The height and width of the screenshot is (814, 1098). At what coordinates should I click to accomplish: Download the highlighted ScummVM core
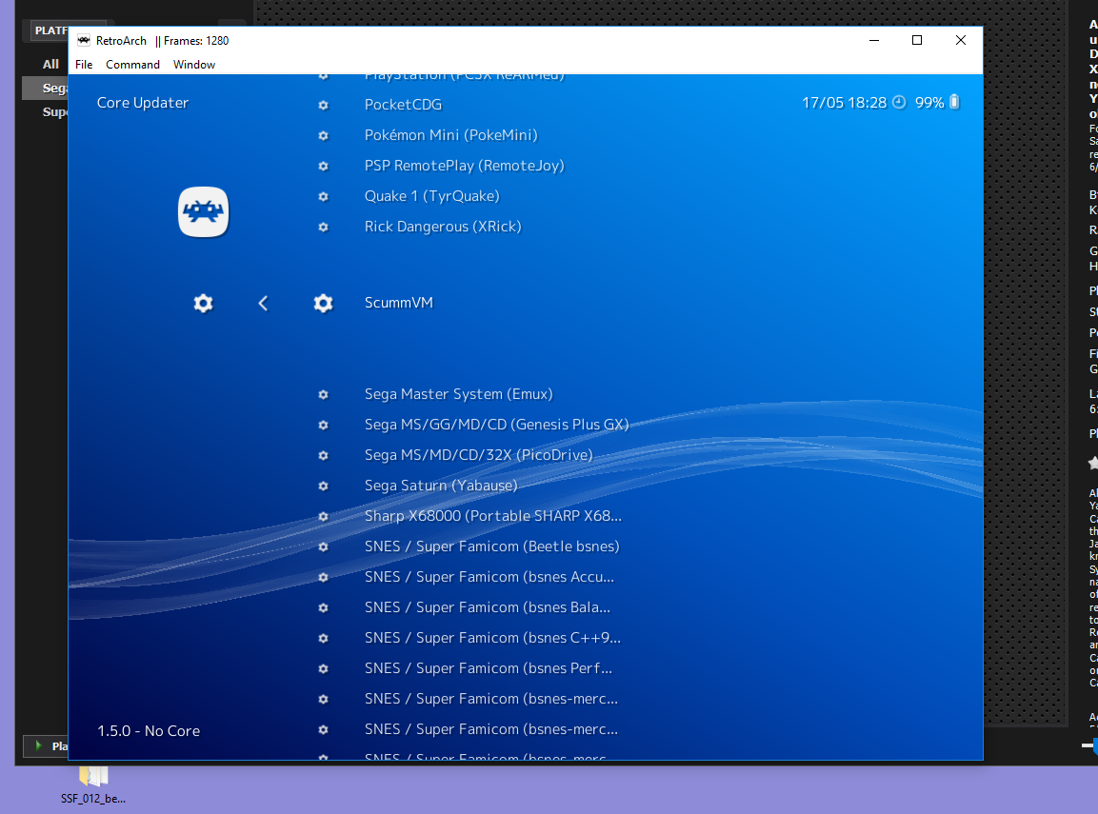398,303
